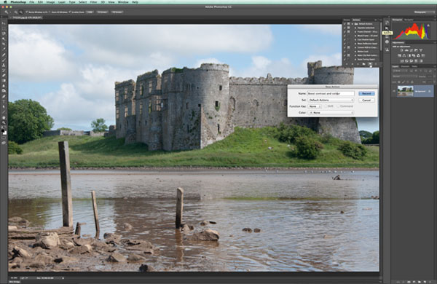This screenshot has width=437, height=284.
Task: Toggle the Resize Windows to Fit checkbox
Action: tap(27, 12)
